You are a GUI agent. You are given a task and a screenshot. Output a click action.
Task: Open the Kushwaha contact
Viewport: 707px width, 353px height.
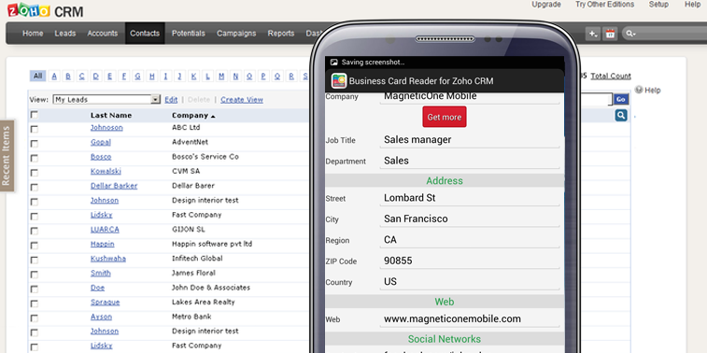point(108,259)
